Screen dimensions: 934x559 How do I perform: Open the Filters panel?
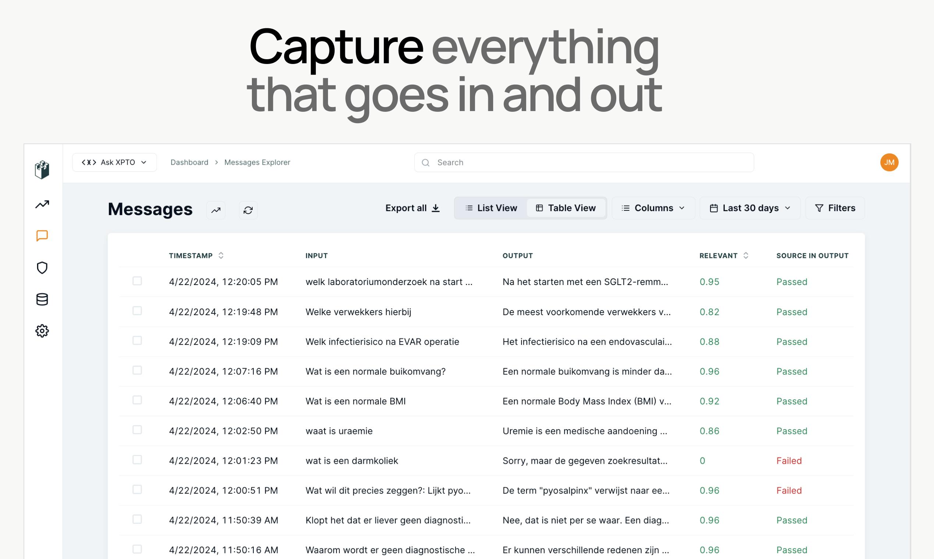(x=835, y=208)
